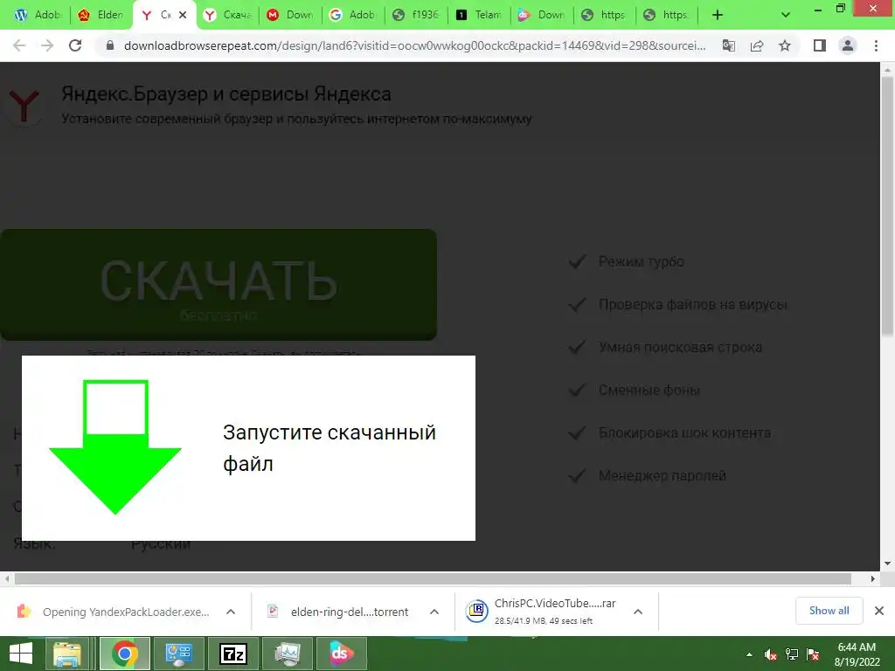This screenshot has height=671, width=895.
Task: Click scrollbar down arrow
Action: [x=887, y=564]
